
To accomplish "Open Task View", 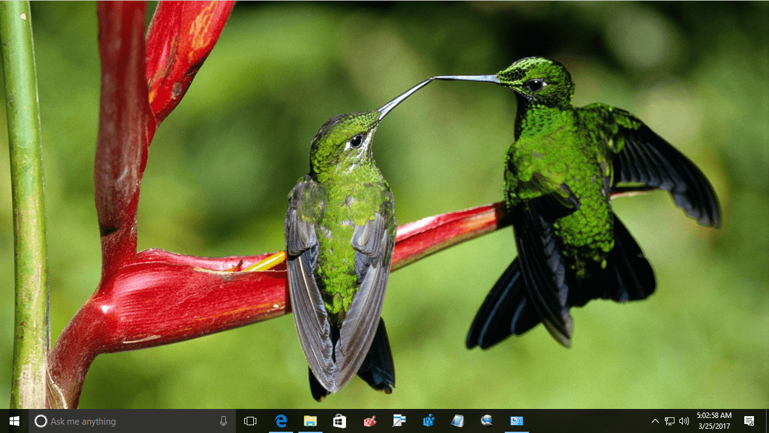I will click(251, 421).
